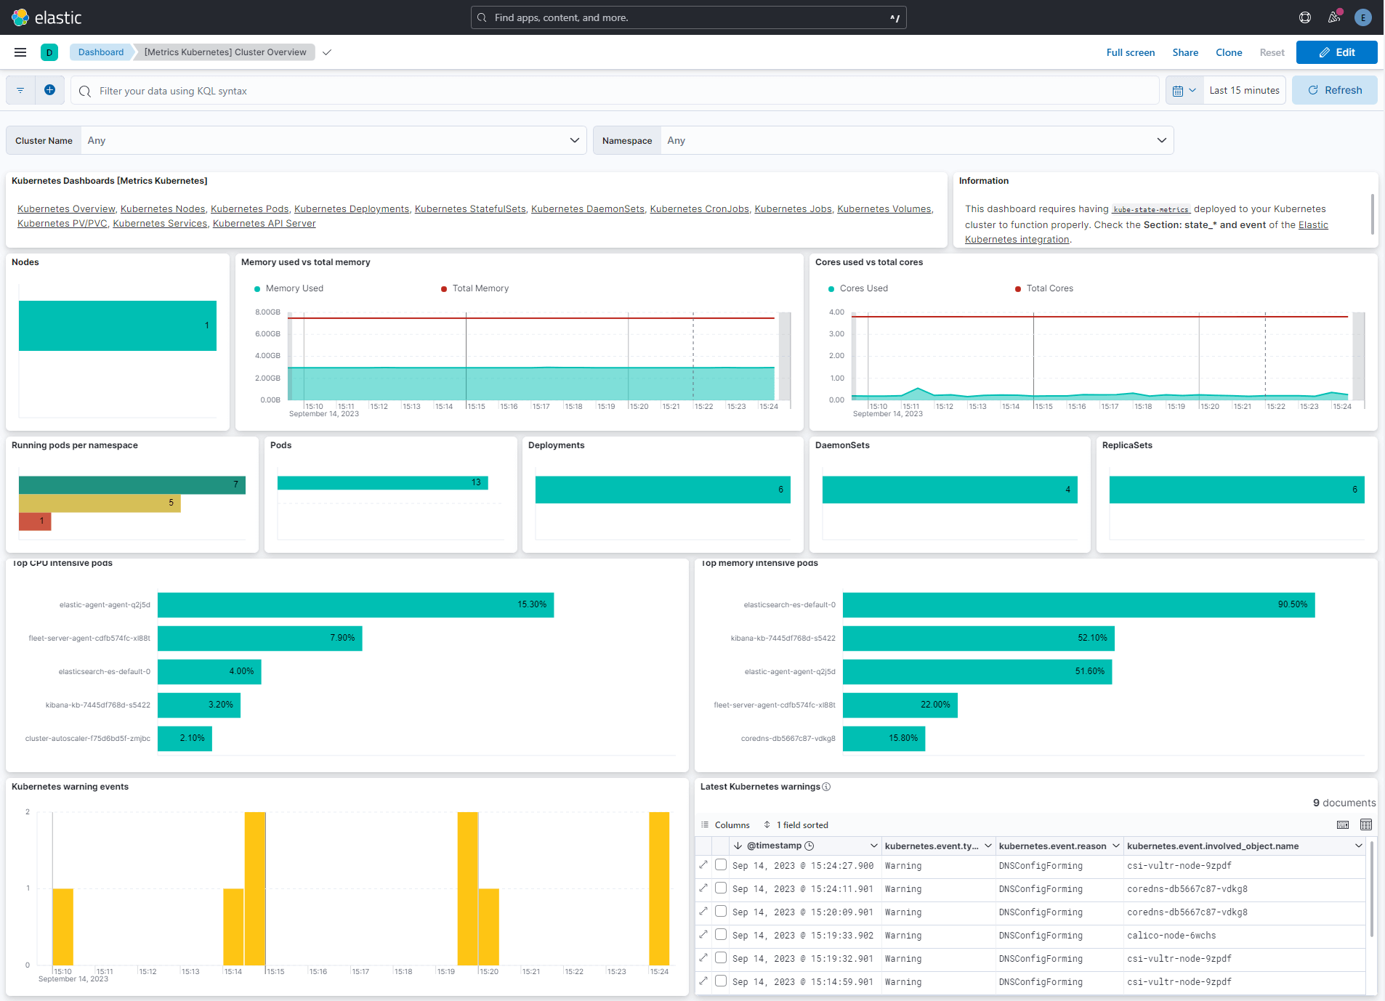
Task: Expand the 15:20:09.901 row details
Action: click(703, 912)
